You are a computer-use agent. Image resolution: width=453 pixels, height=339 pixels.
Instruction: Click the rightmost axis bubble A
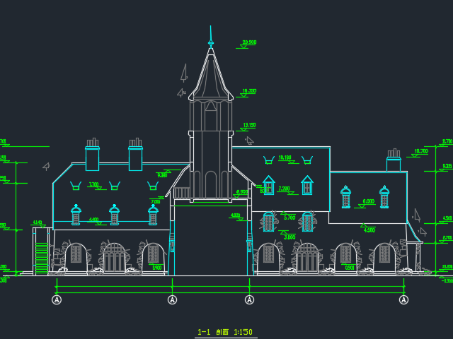click(403, 299)
